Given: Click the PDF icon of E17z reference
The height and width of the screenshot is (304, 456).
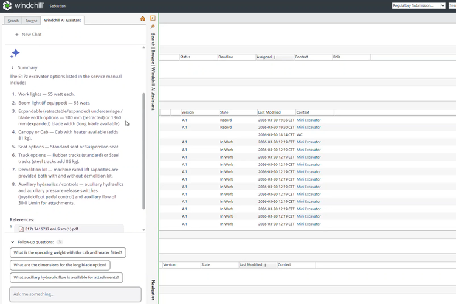Looking at the screenshot, I should 21,229.
